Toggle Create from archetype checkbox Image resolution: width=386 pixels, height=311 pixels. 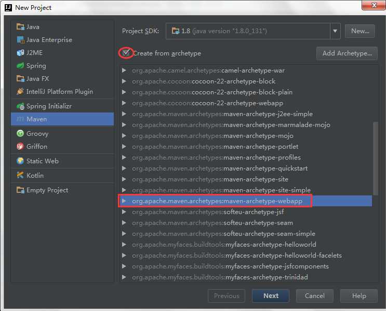[126, 52]
